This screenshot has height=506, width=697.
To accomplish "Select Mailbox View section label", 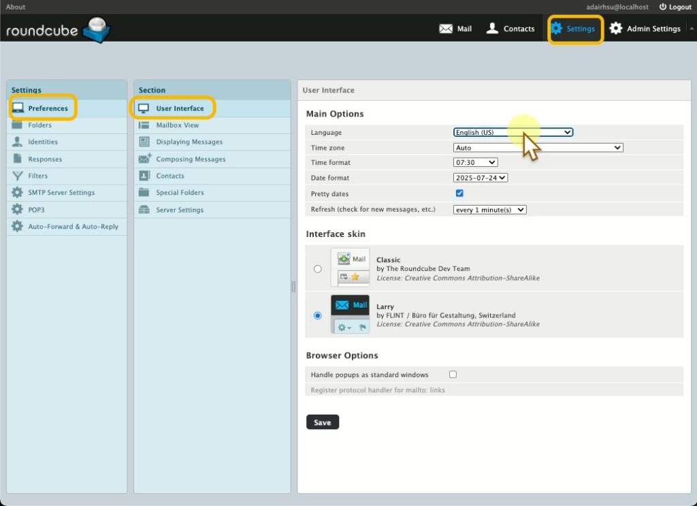I will pos(178,125).
